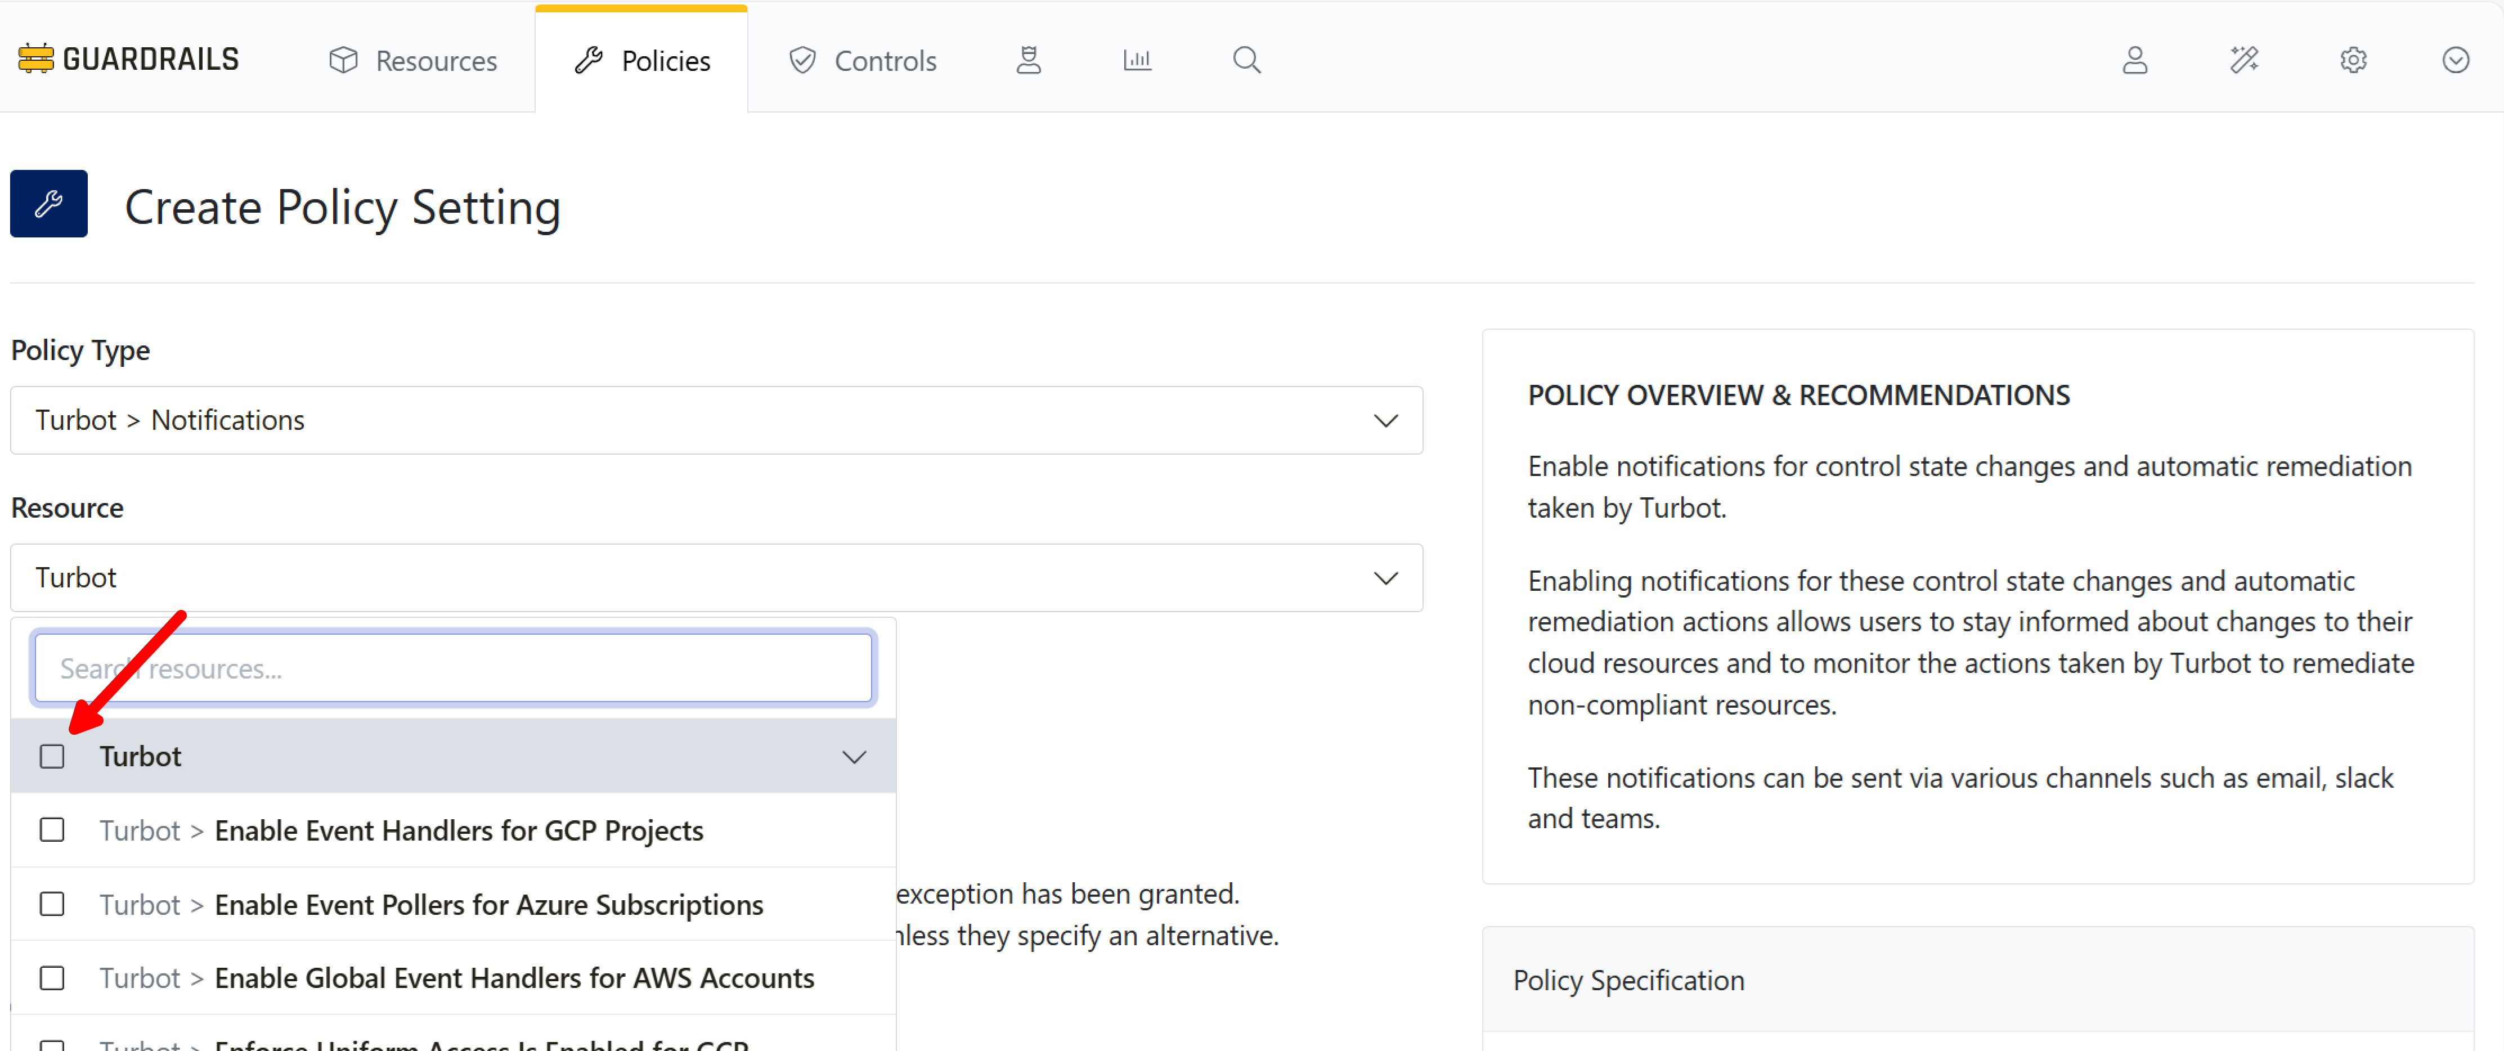Viewport: 2504px width, 1051px height.
Task: Open the Resource dropdown showing Turbot
Action: point(715,578)
